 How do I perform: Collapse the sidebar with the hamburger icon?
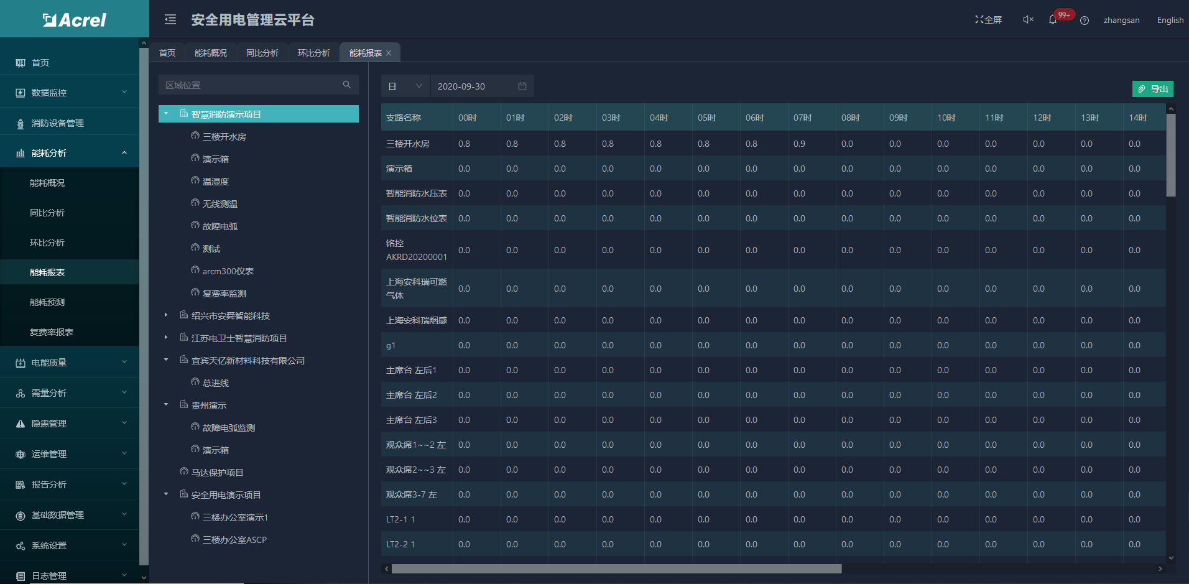coord(170,20)
